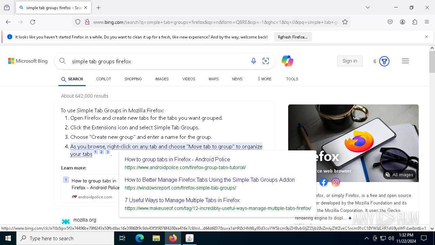Submit search with the magnifier icon
435x245 pixels.
[x=63, y=61]
